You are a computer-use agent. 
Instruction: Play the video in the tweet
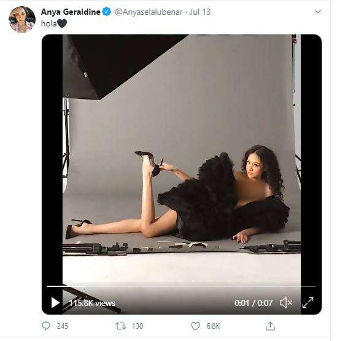tap(55, 303)
